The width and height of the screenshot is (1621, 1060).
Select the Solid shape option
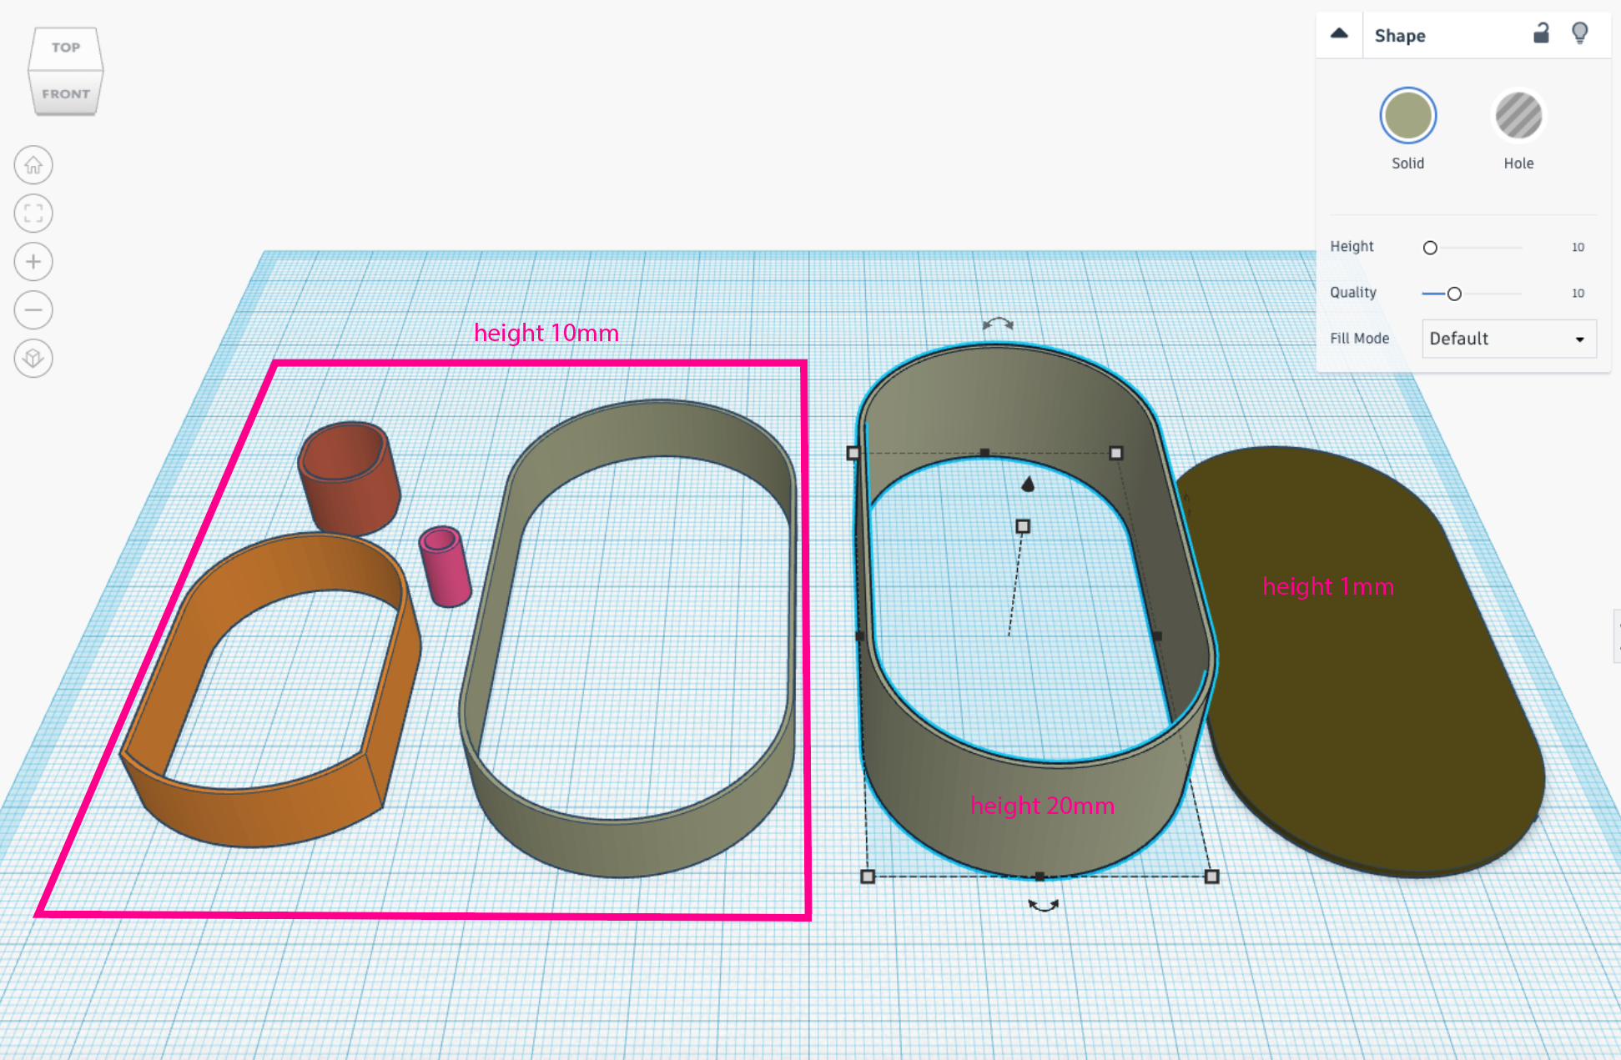pos(1407,116)
